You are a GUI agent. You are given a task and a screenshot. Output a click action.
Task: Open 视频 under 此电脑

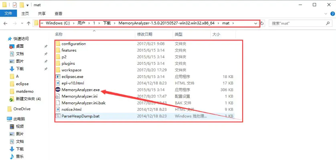(x=20, y=126)
